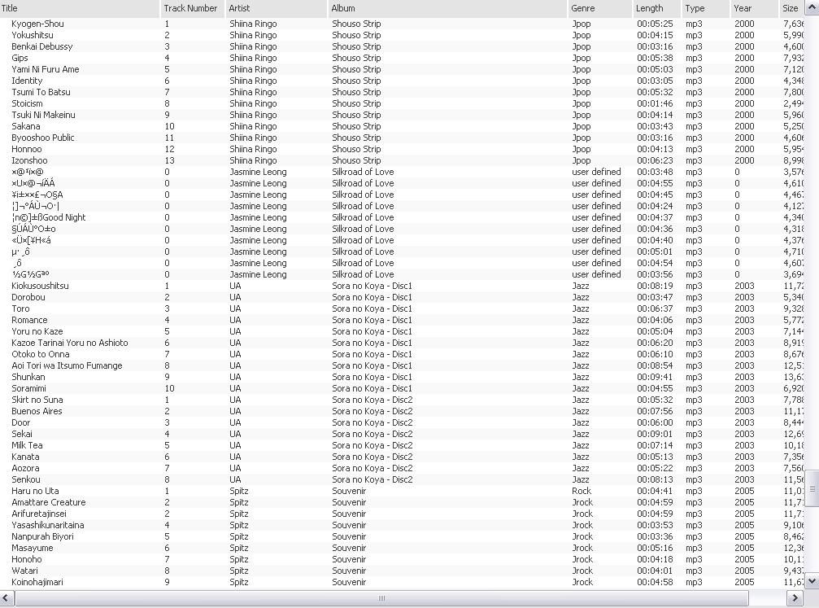Select the track Senkou

[x=25, y=480]
